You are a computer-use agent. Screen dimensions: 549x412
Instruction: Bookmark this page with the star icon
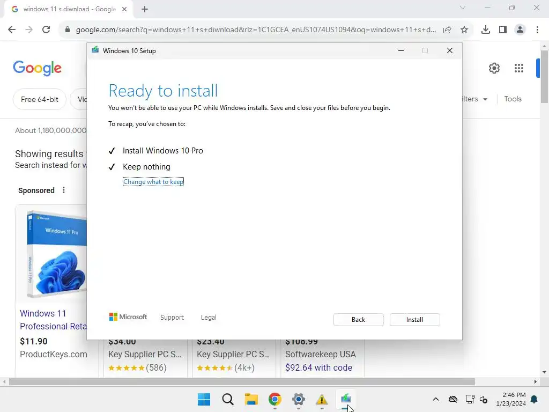click(464, 30)
